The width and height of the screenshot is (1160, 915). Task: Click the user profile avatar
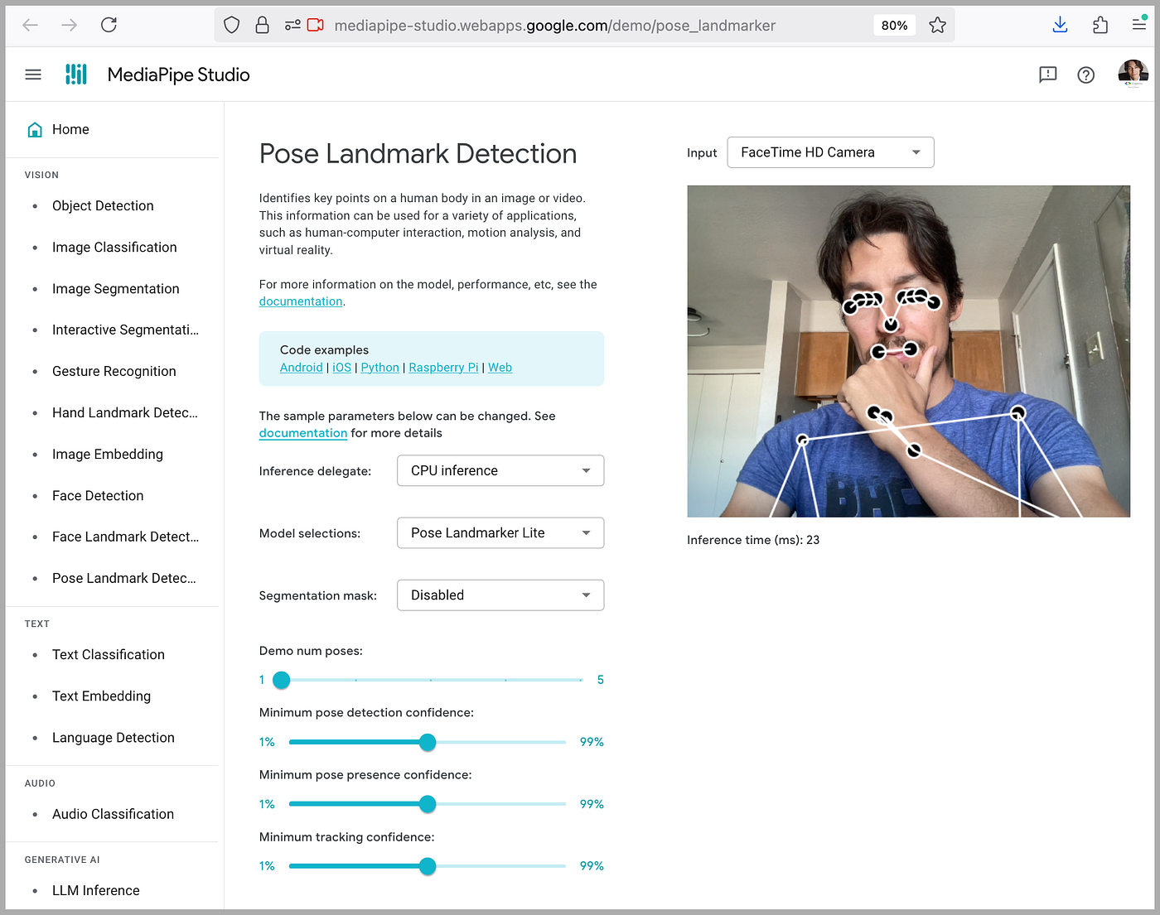coord(1133,74)
